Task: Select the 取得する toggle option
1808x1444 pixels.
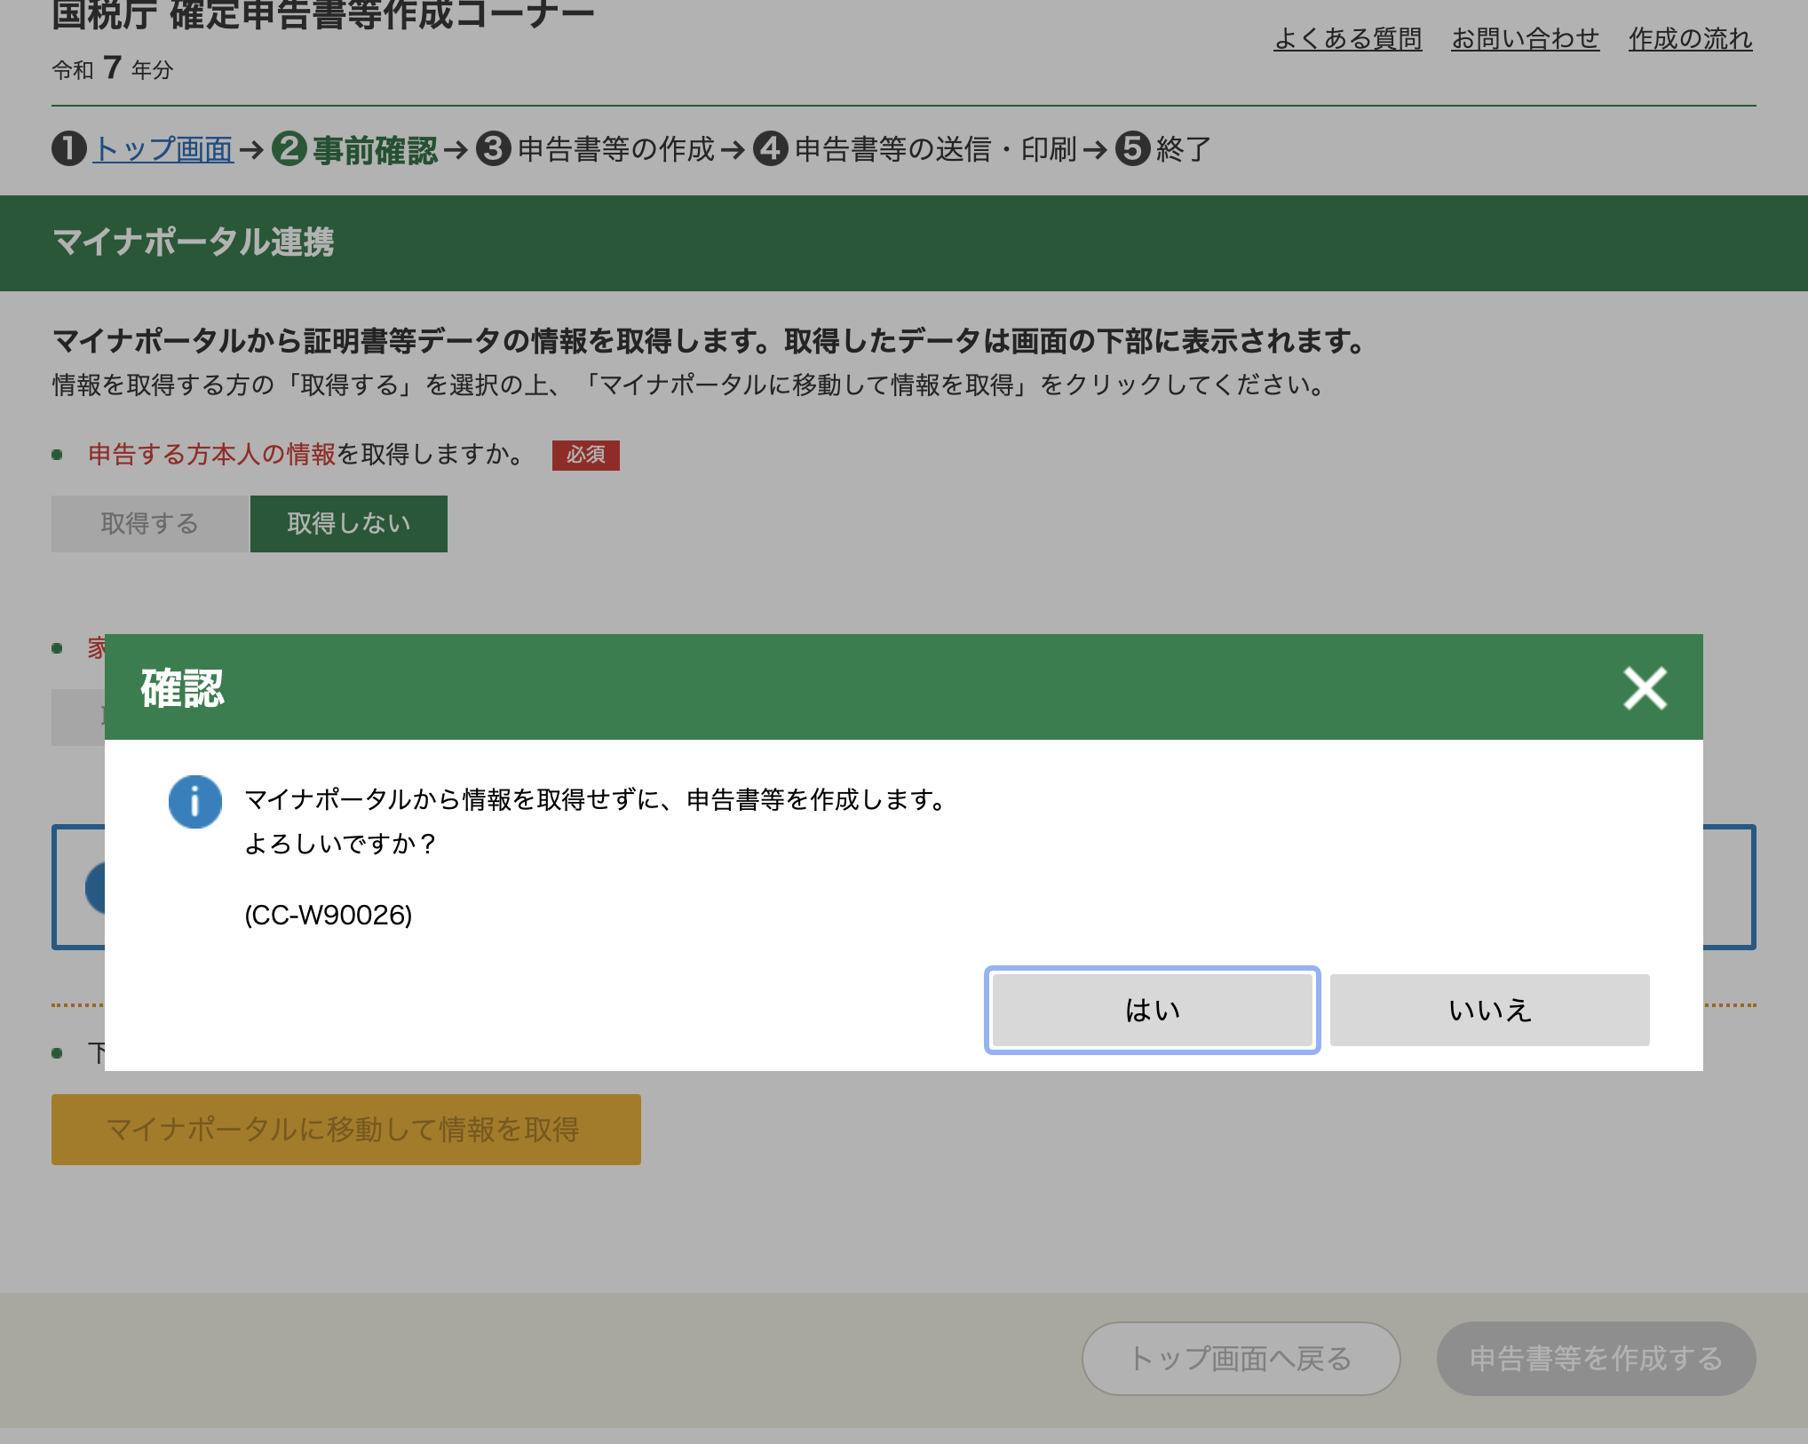Action: tap(150, 524)
